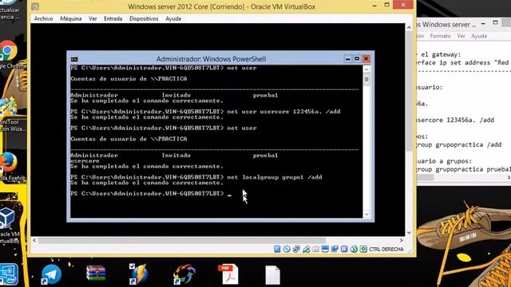Click the VirtualBox horizontal scrollbar right arrow
Viewport: 511px width, 287px height.
(401, 240)
